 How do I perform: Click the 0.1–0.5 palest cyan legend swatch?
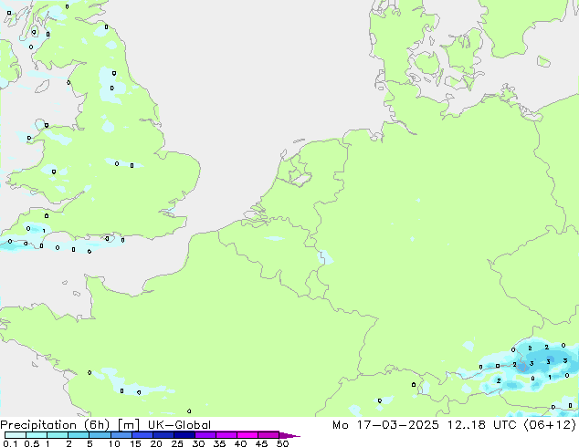click(x=16, y=435)
